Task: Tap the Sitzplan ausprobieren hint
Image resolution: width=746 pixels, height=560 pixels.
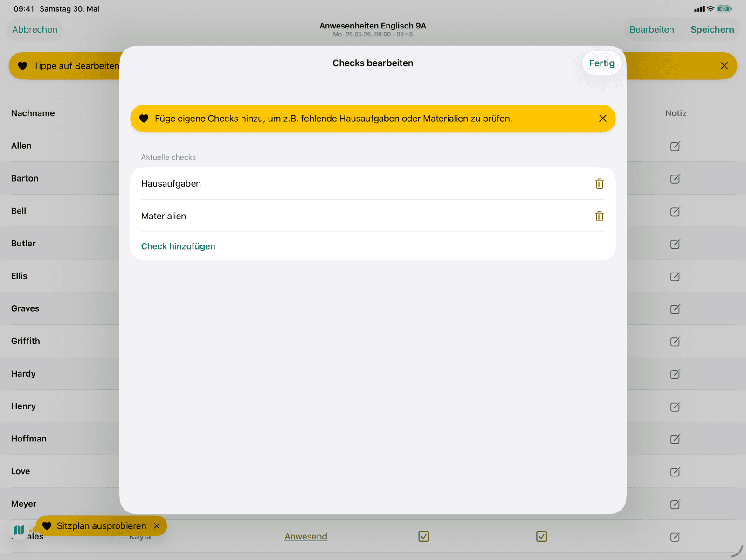Action: pos(101,526)
